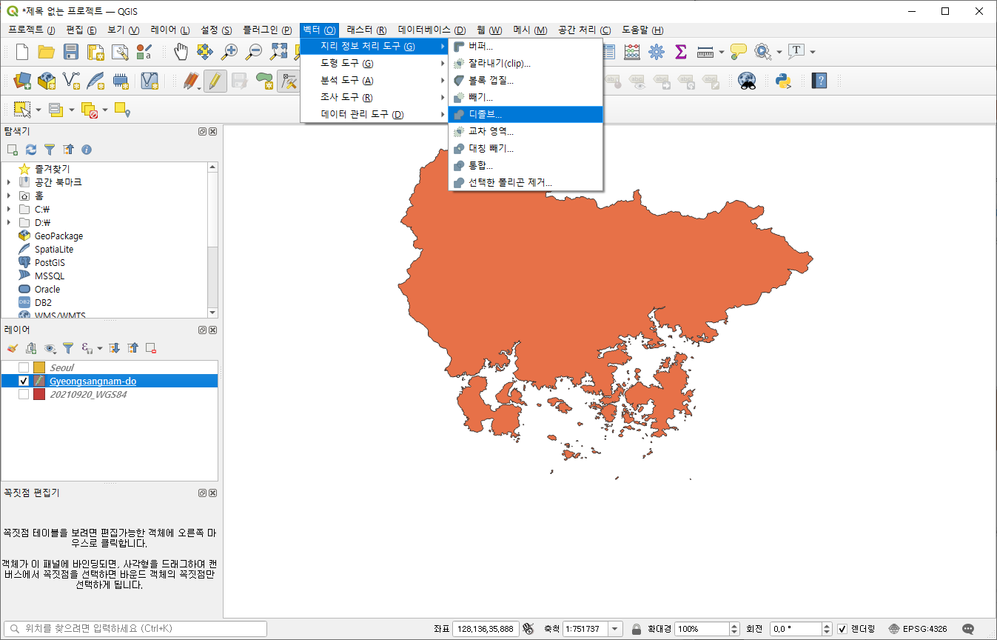This screenshot has width=997, height=640.
Task: Select the Zoom In magnifier tool
Action: point(229,51)
